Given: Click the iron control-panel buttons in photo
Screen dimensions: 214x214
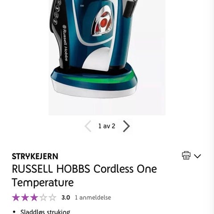Looking at the screenshot, I should (57, 12).
